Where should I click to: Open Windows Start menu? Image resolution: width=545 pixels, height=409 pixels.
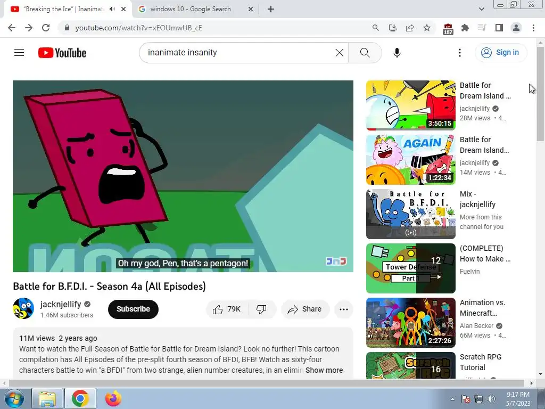pos(14,398)
